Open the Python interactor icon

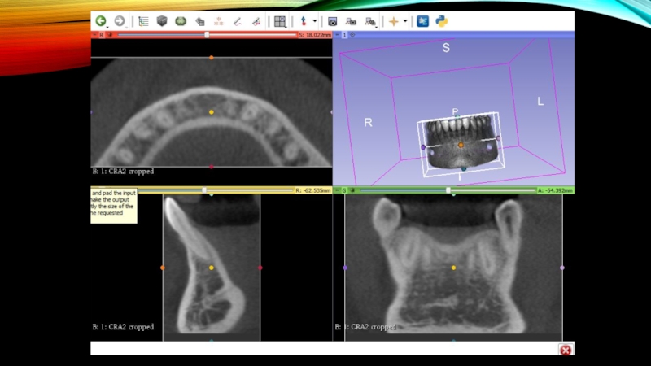click(x=442, y=21)
